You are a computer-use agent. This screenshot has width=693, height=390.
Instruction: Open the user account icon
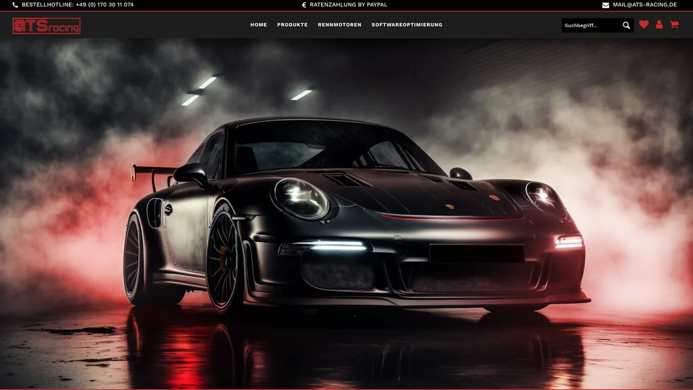660,25
